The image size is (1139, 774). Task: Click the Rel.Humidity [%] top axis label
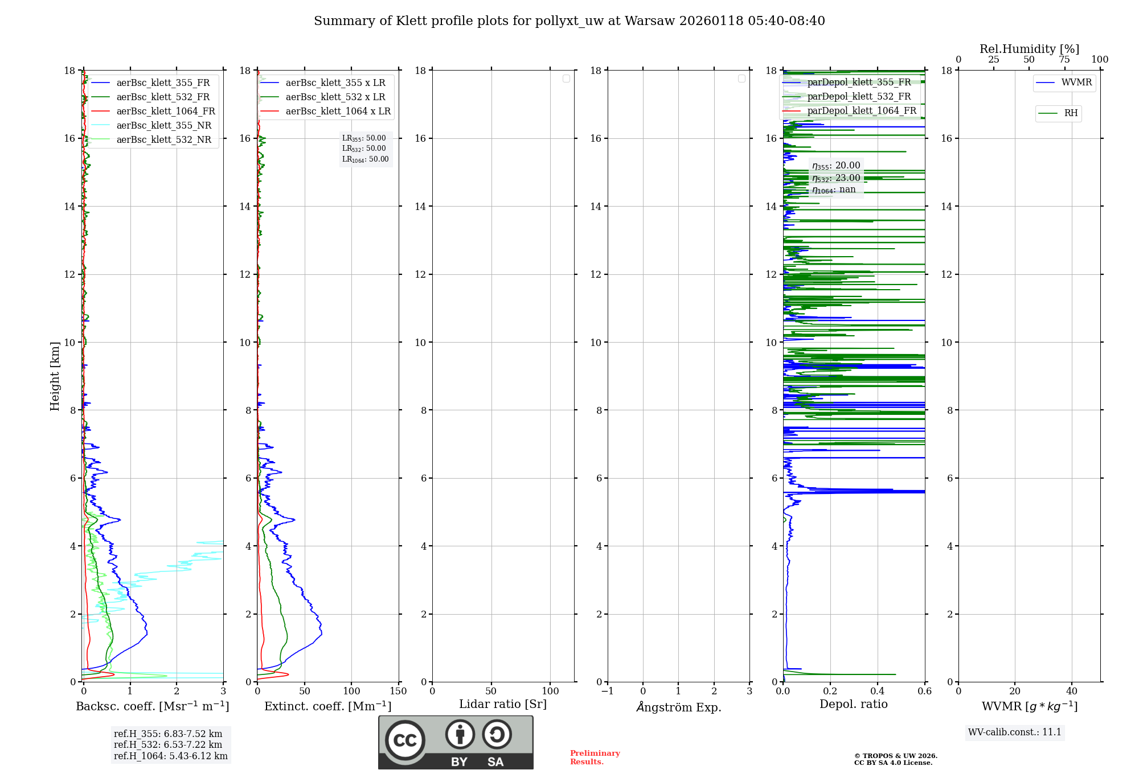[1029, 49]
